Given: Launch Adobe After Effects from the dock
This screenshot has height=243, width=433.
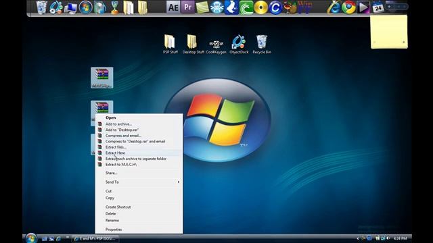Looking at the screenshot, I should (173, 7).
